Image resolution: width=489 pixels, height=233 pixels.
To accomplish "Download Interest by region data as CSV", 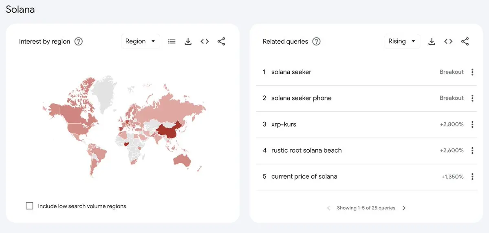I will tap(188, 41).
